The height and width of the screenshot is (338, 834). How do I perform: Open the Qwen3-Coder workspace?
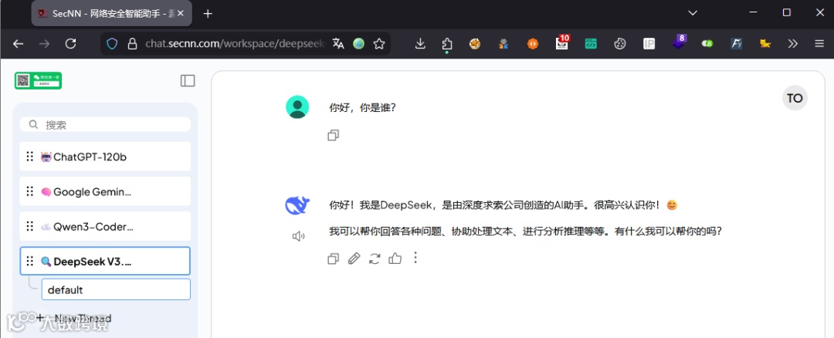(105, 226)
